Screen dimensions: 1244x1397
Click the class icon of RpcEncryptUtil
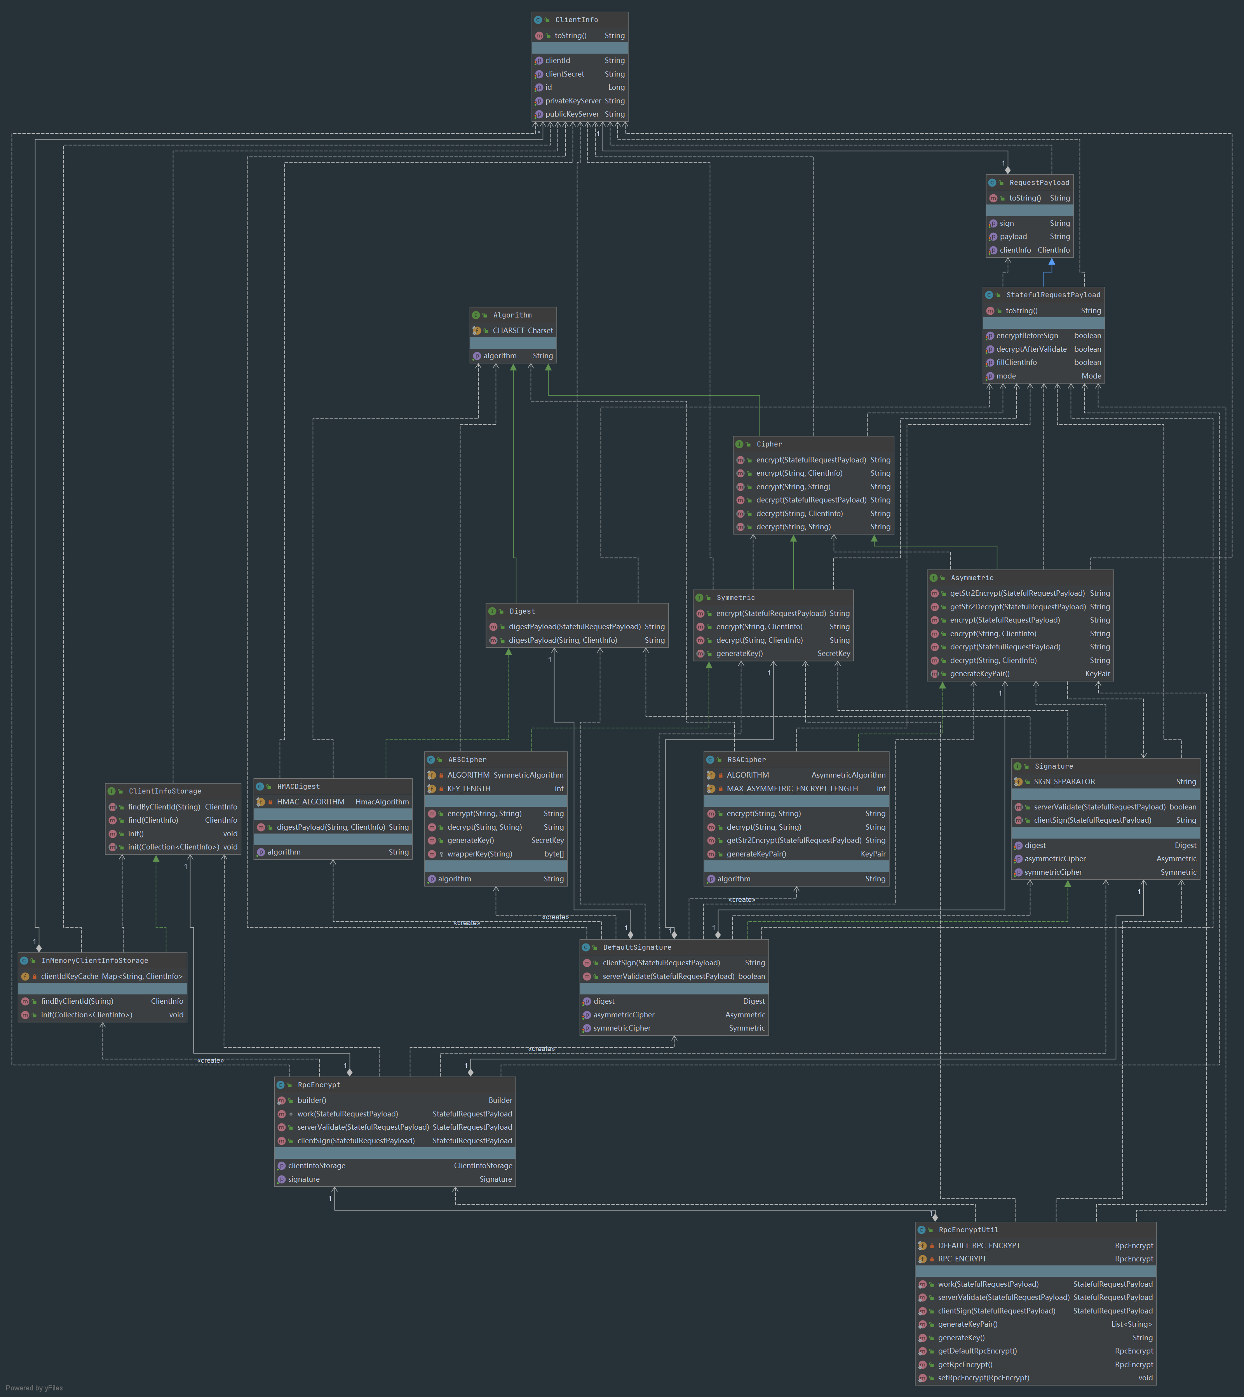tap(922, 1230)
